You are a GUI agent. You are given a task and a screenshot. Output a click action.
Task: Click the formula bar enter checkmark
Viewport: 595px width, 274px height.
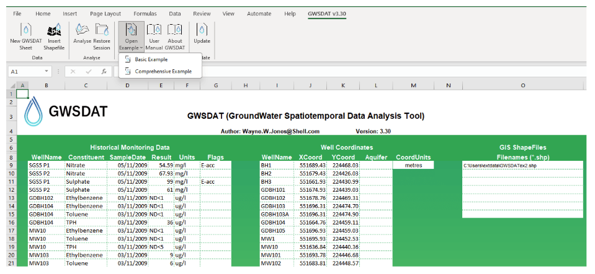[89, 71]
